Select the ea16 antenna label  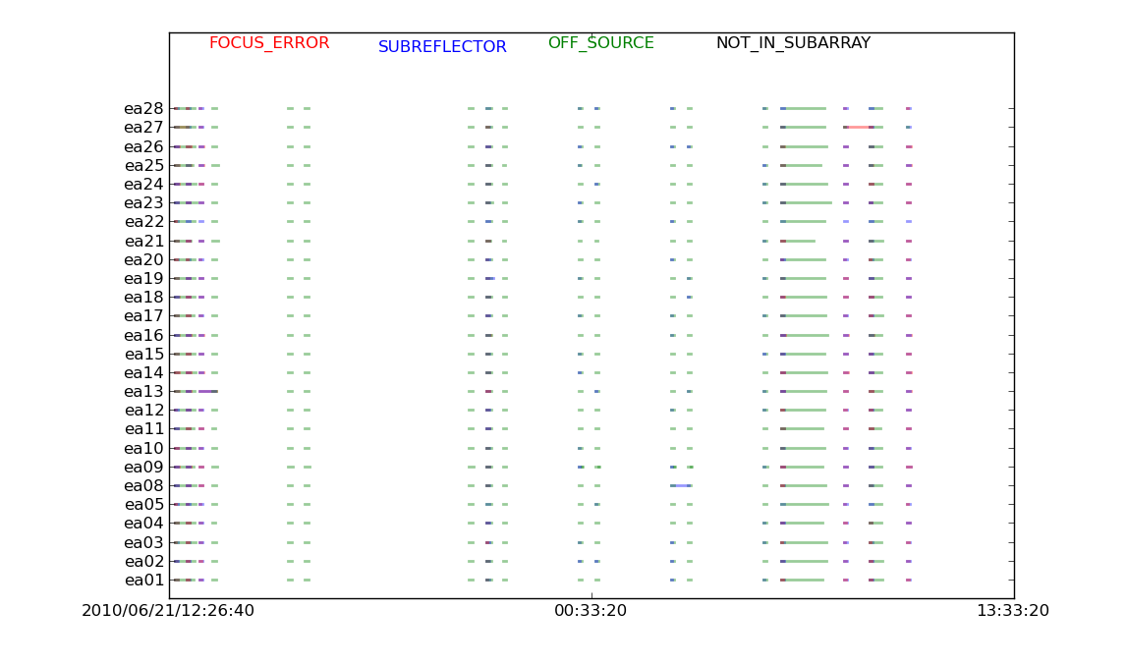coord(143,335)
